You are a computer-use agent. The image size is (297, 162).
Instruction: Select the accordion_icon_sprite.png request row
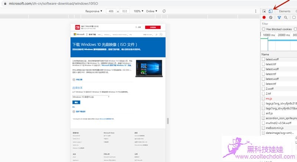[x=279, y=118]
